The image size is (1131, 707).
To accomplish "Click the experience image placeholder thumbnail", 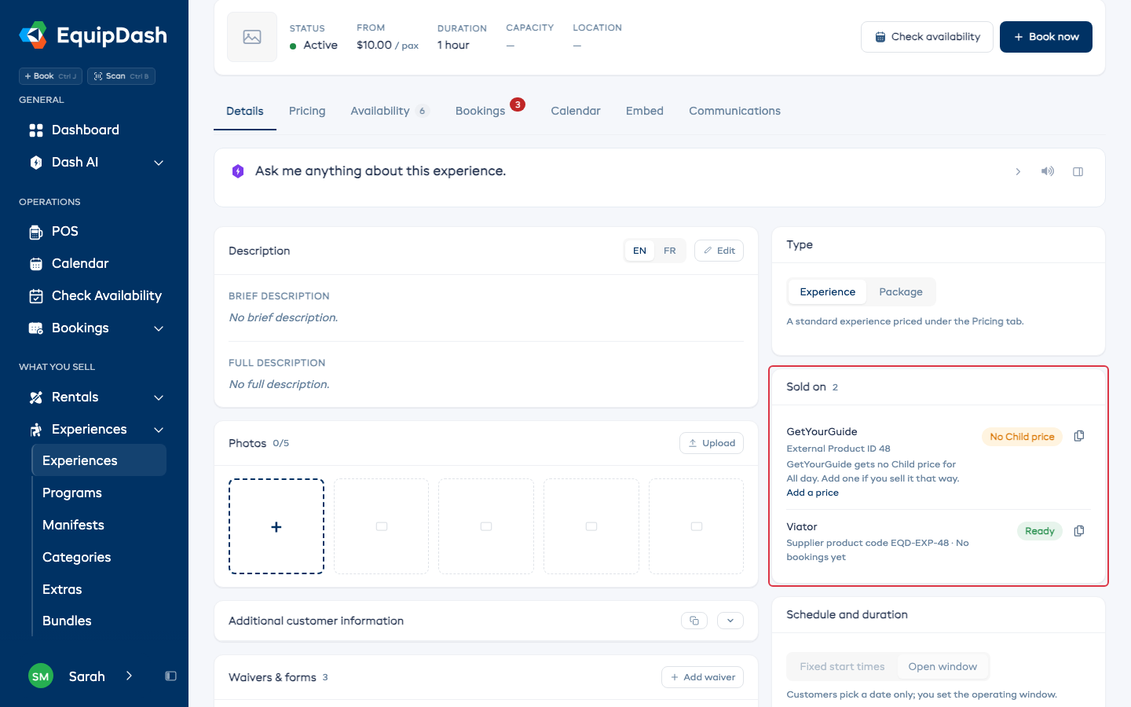I will coord(252,37).
